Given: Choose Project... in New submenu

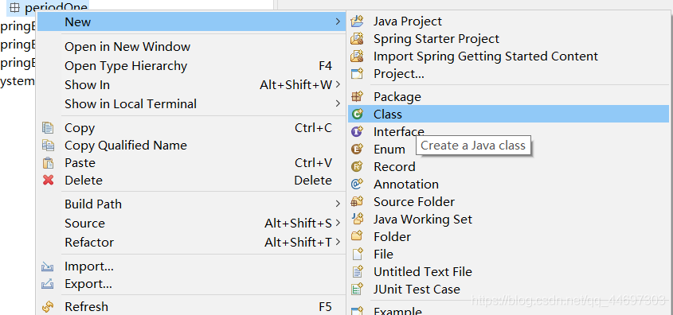Looking at the screenshot, I should point(509,74).
